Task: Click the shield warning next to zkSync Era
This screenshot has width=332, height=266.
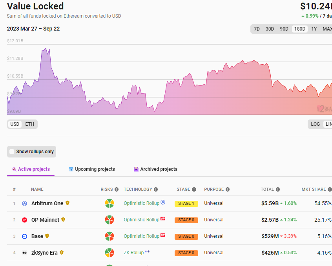Action: coord(62,252)
